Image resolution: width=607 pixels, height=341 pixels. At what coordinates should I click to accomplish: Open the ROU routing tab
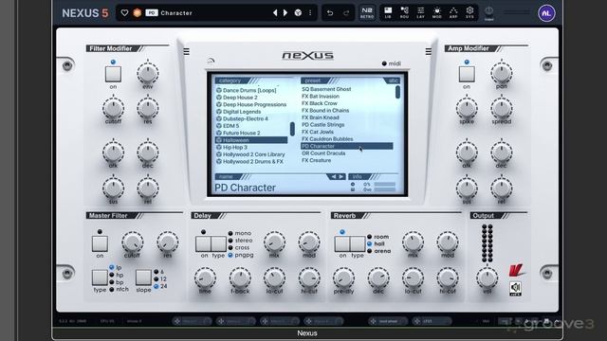click(404, 12)
